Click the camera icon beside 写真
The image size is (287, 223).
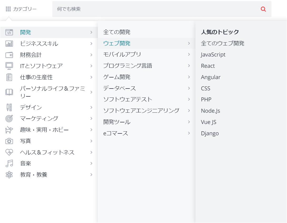coord(9,141)
